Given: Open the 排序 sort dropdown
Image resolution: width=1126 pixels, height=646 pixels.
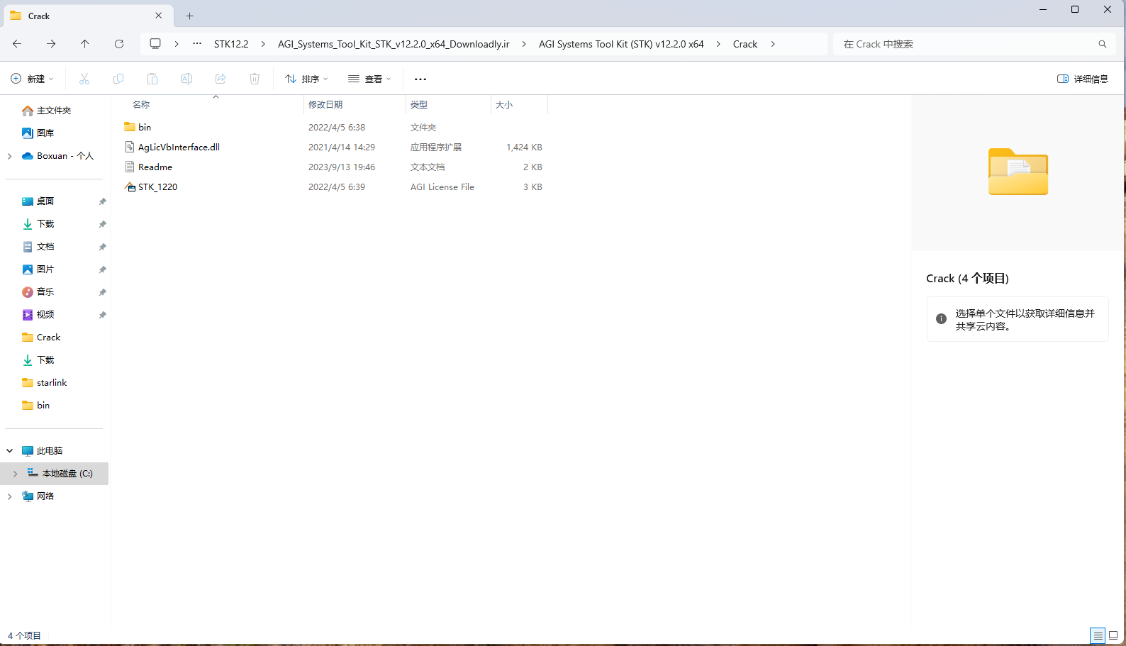Looking at the screenshot, I should click(x=306, y=79).
